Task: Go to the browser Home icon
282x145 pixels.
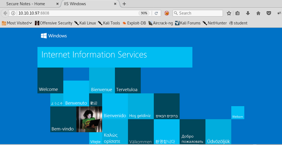Action: pos(258,13)
